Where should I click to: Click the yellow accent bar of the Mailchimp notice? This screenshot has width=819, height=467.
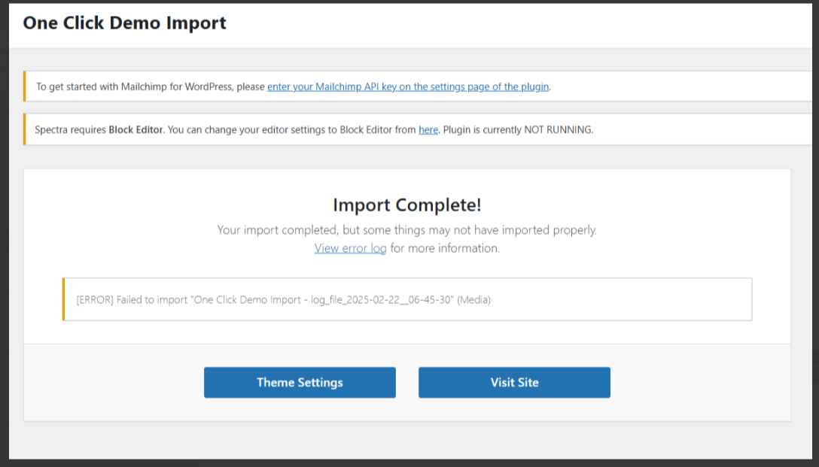25,86
